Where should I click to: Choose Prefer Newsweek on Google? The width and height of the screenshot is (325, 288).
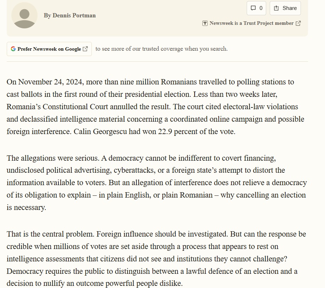click(x=49, y=49)
